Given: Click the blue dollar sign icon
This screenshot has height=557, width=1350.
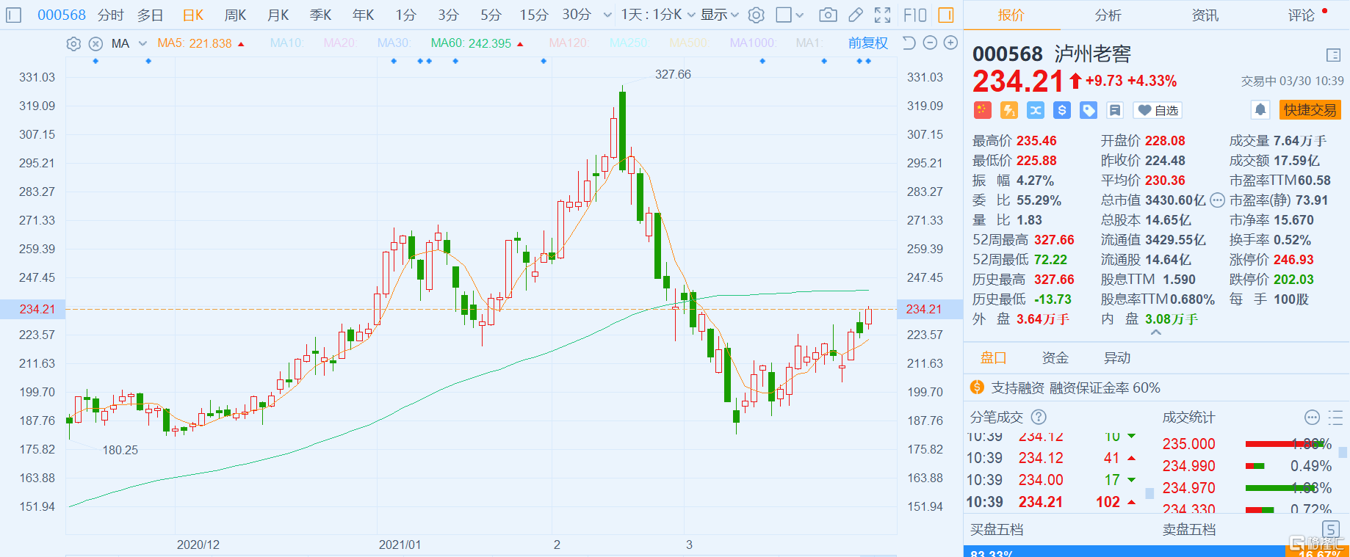Looking at the screenshot, I should [x=1062, y=110].
